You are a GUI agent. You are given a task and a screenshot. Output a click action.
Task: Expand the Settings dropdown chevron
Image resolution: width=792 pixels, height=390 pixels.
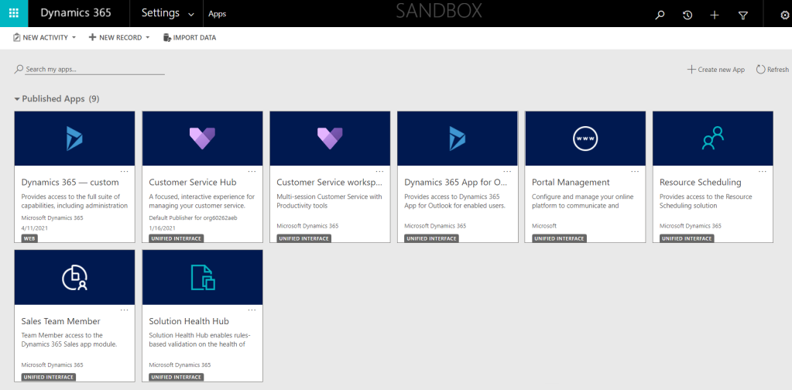point(191,14)
